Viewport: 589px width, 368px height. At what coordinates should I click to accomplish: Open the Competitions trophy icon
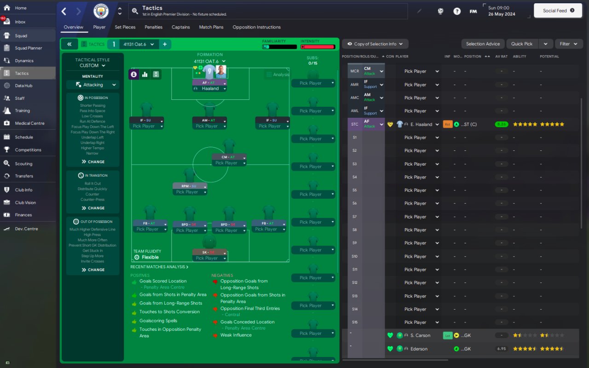pyautogui.click(x=6, y=149)
